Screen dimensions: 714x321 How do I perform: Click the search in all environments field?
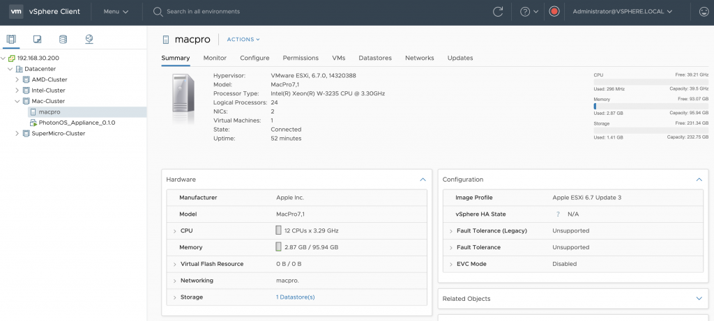click(203, 12)
